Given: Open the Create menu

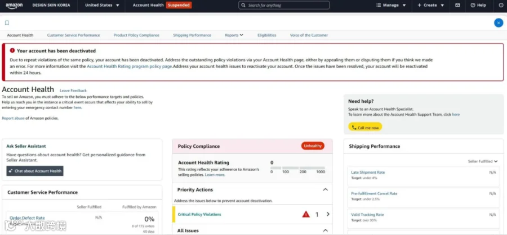Looking at the screenshot, I should click(431, 5).
